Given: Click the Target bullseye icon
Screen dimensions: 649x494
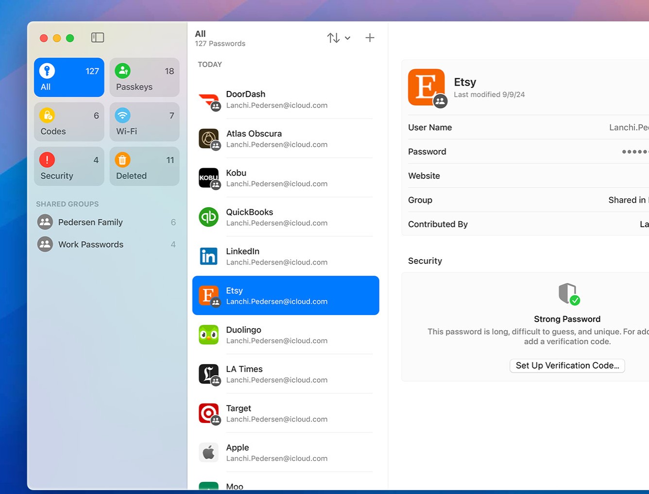Looking at the screenshot, I should (x=209, y=413).
